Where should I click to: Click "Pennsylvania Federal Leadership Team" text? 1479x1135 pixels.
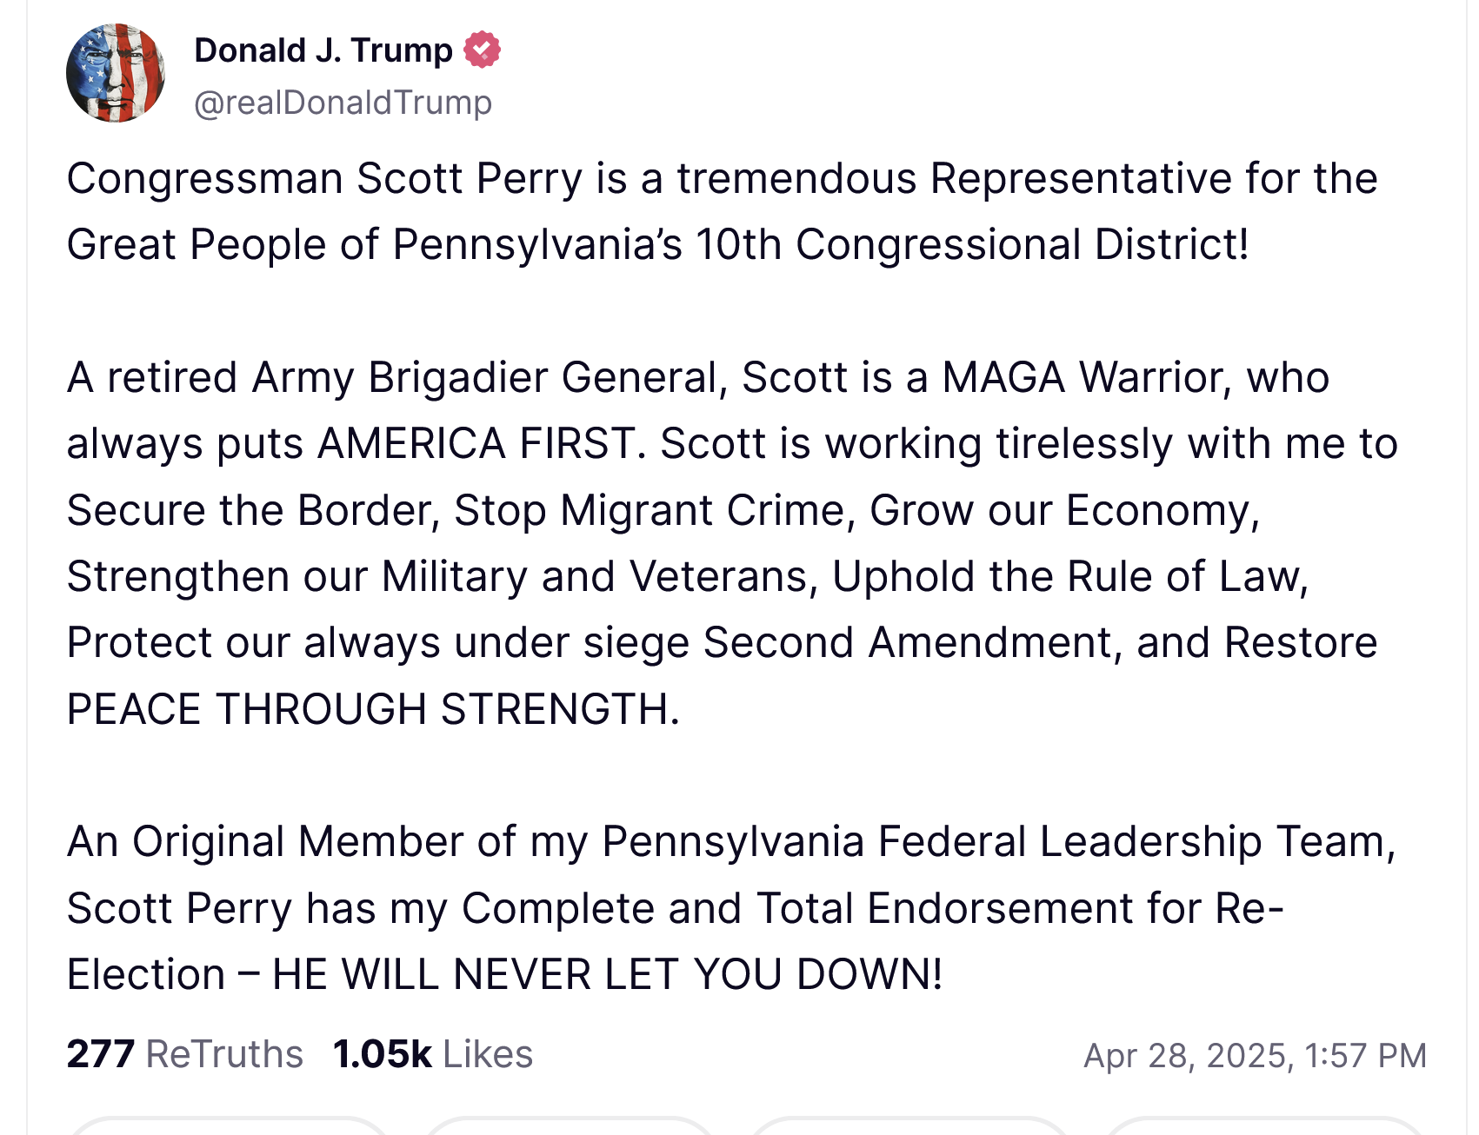click(x=997, y=842)
